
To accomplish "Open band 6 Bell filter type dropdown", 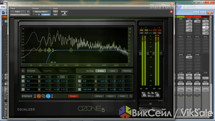I will pos(96,81).
